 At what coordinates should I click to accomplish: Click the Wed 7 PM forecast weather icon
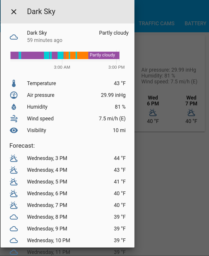(191, 112)
